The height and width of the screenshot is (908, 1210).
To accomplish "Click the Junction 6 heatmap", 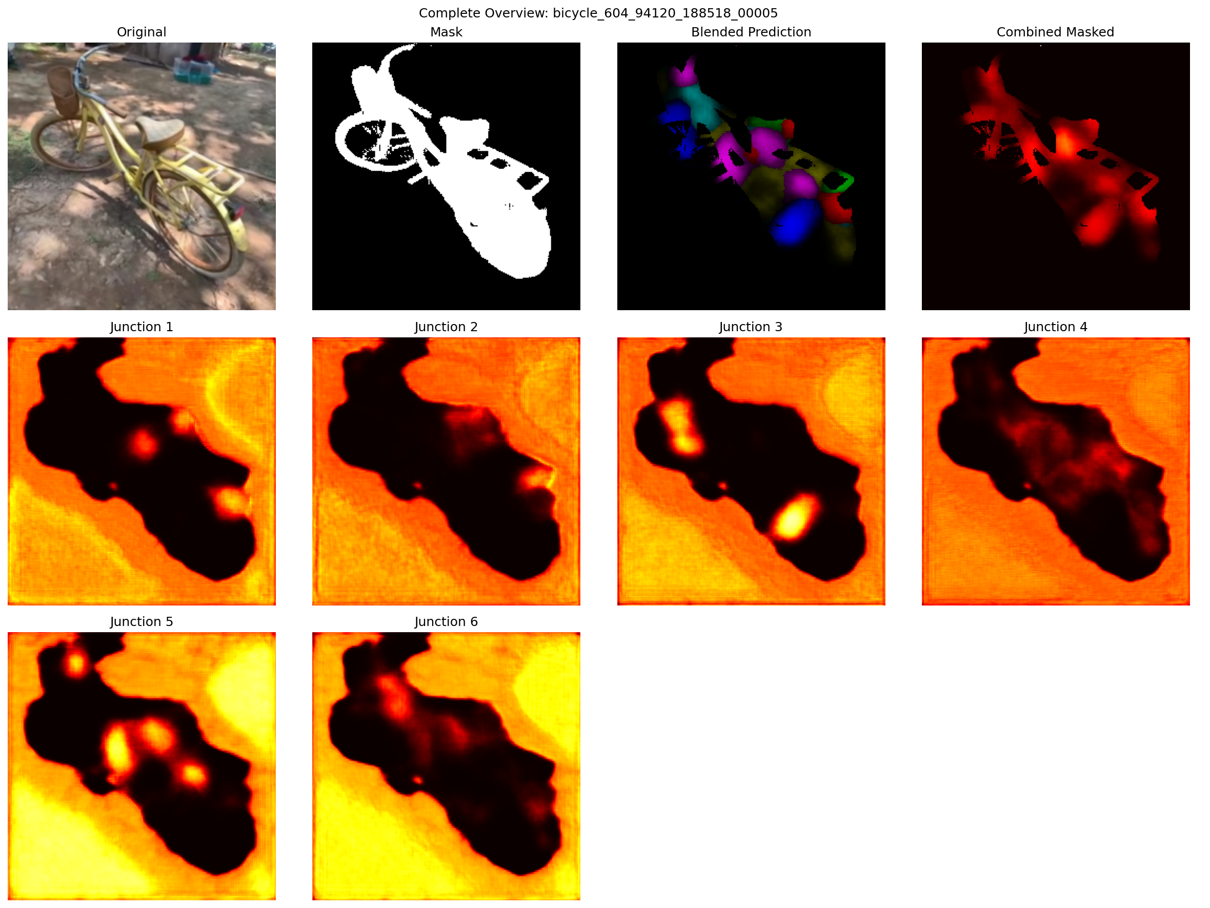I will tap(447, 766).
